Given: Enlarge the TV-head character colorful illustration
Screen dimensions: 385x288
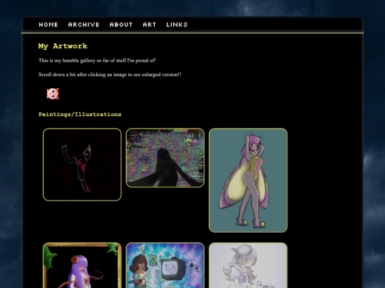Looking at the screenshot, I should click(165, 265).
